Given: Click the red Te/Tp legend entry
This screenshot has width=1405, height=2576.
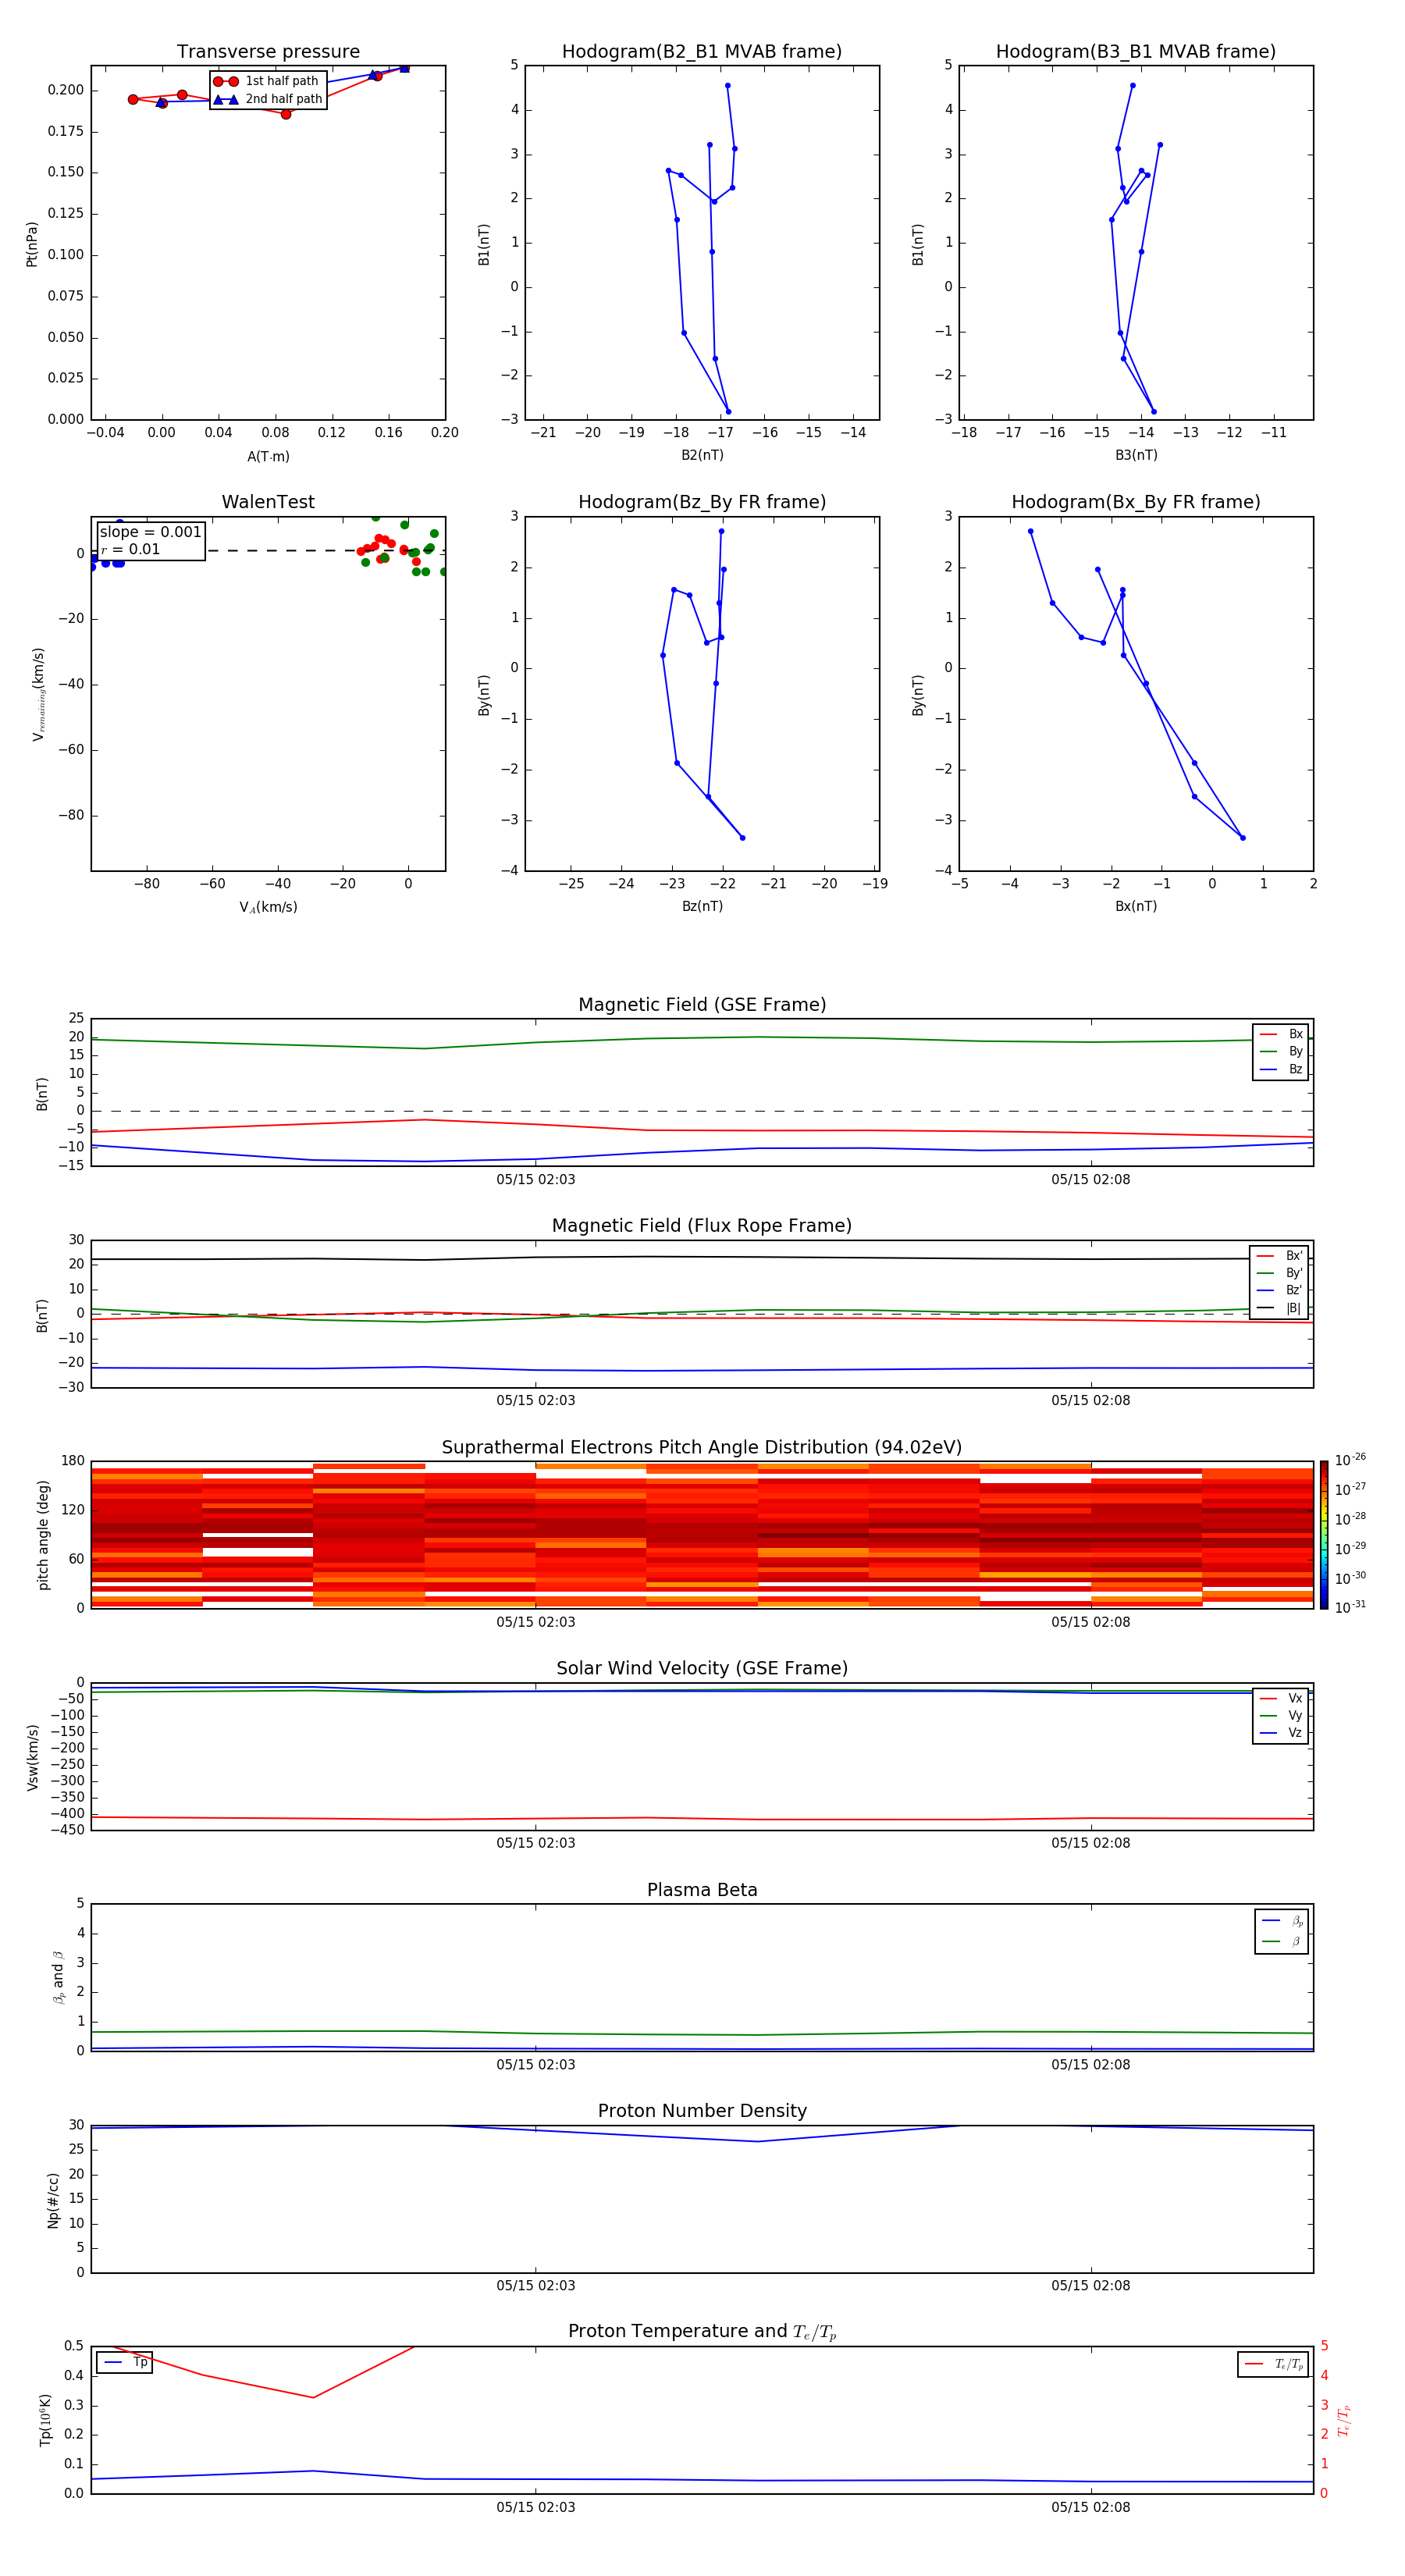Looking at the screenshot, I should point(1273,2364).
